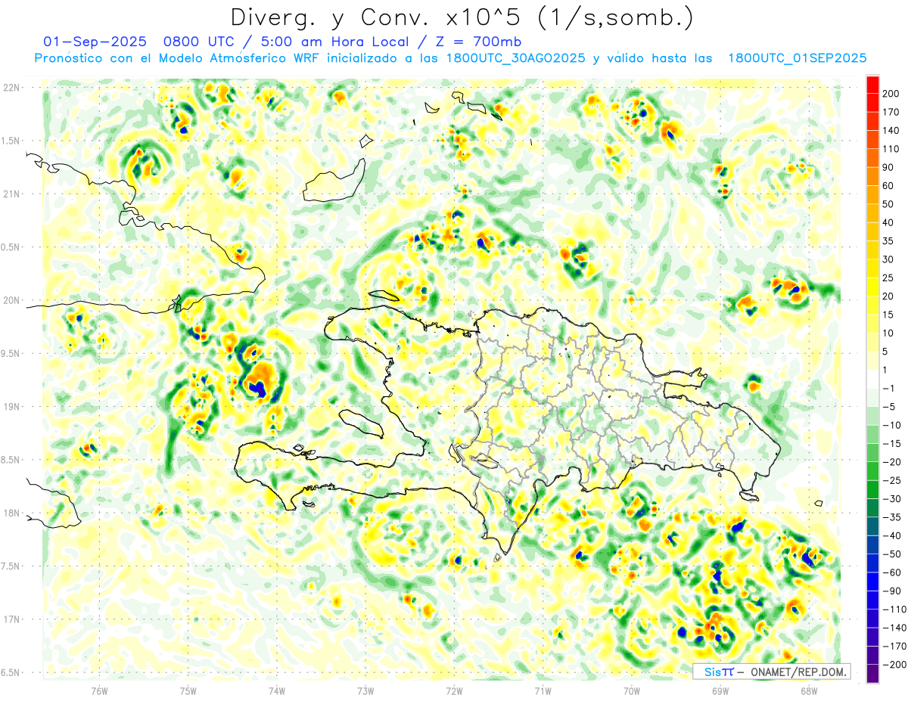Click the "-1" colorbar label
908x701 pixels.
[889, 389]
